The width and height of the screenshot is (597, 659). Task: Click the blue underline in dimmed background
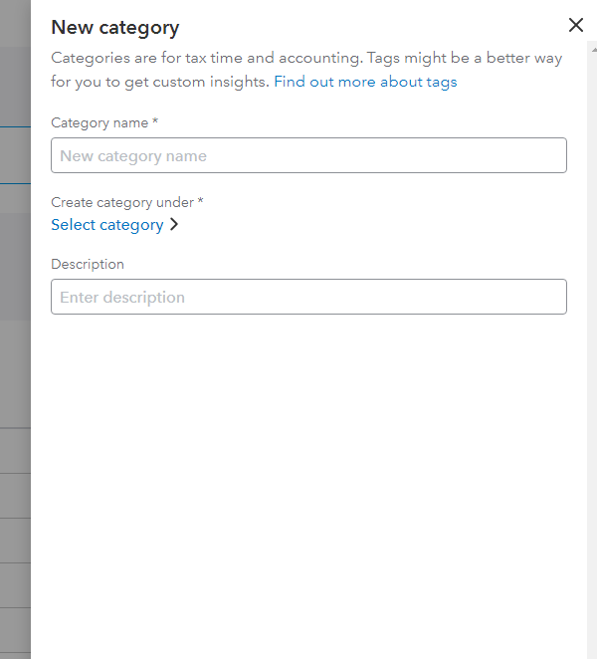pos(15,183)
